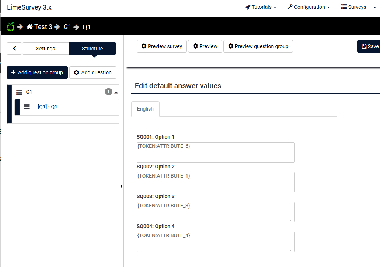The image size is (380, 267).
Task: Click Preview question group button
Action: [x=258, y=46]
